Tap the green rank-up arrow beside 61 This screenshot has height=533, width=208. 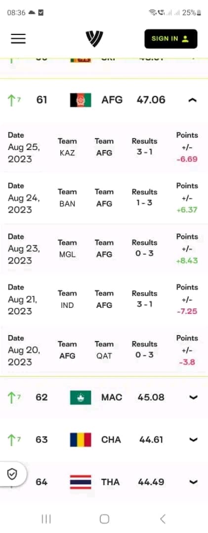pos(12,100)
